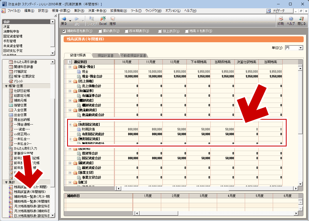Click the 推移 toolbar icon

113,19
